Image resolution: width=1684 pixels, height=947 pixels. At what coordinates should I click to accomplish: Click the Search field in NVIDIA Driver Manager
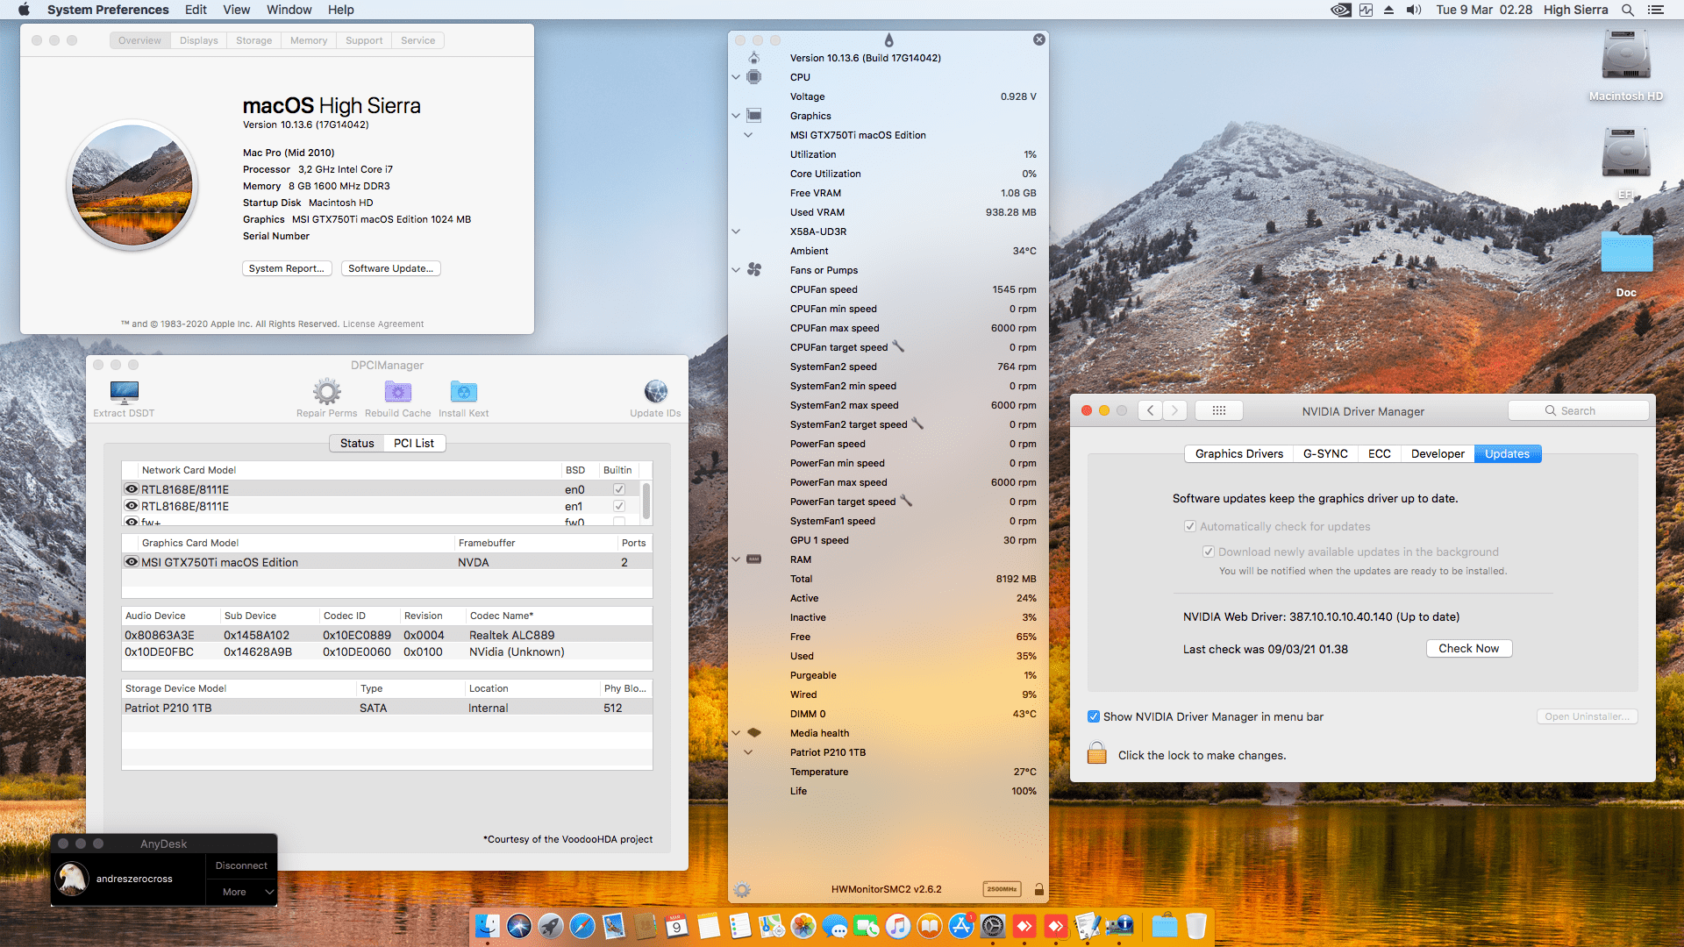point(1578,410)
